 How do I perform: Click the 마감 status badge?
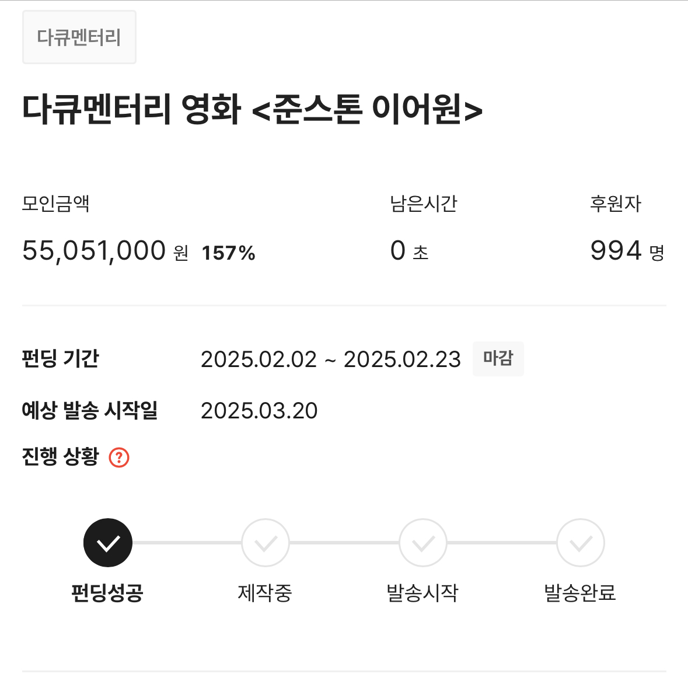[498, 358]
